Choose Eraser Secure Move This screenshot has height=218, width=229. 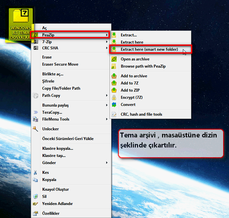(71, 64)
